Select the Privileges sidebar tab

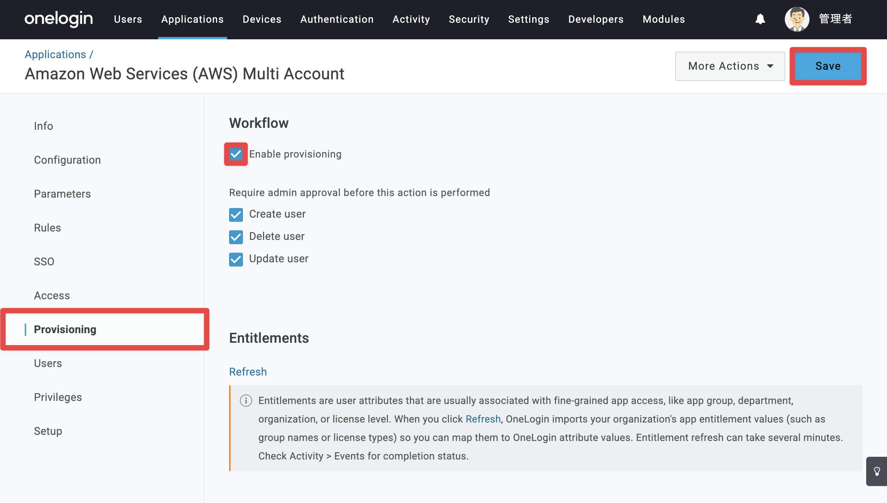58,397
